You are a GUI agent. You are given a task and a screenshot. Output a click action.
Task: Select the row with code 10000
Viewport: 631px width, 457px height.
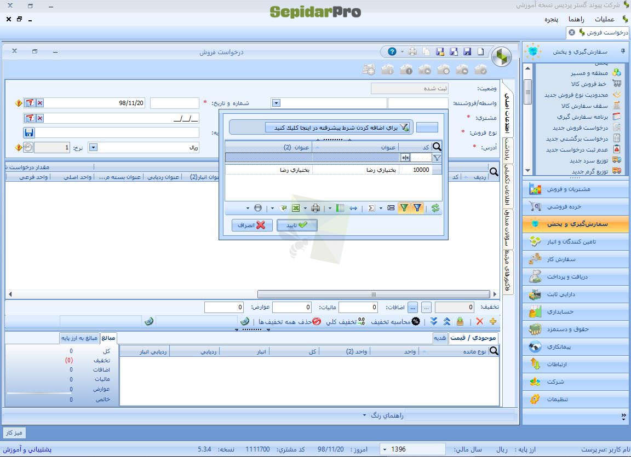coord(334,170)
